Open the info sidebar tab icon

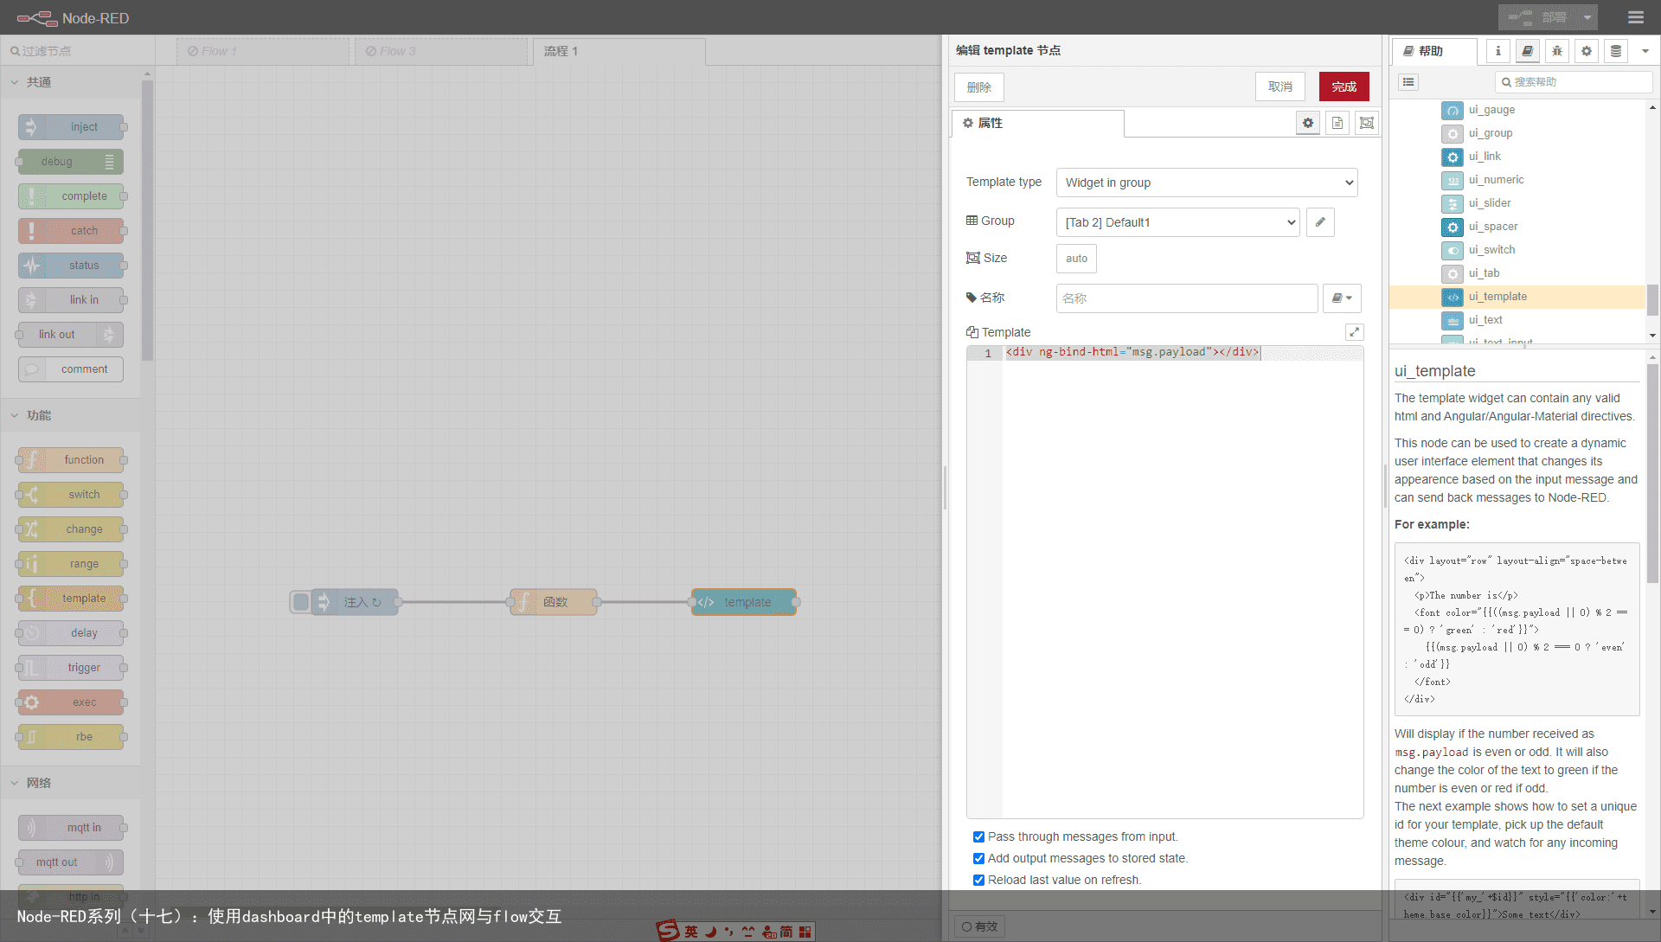click(x=1498, y=51)
